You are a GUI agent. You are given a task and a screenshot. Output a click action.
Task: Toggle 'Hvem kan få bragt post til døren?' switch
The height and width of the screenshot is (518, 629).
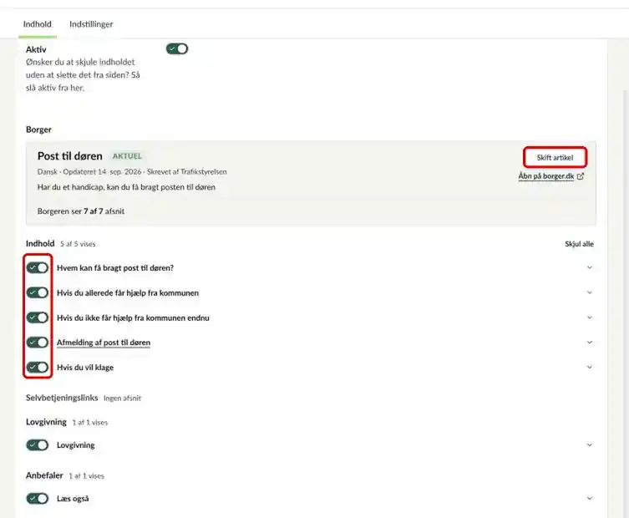click(38, 267)
